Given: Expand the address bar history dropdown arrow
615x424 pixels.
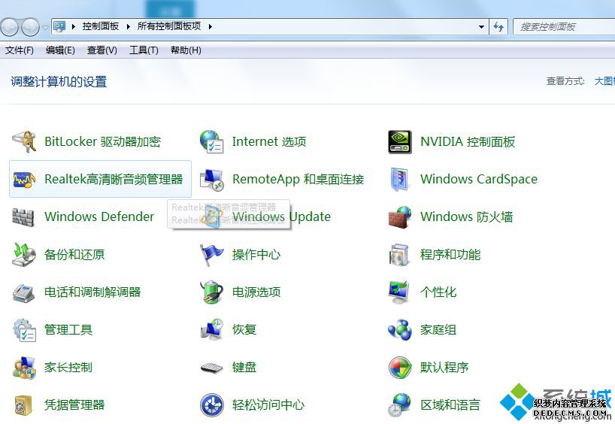Looking at the screenshot, I should (x=481, y=26).
